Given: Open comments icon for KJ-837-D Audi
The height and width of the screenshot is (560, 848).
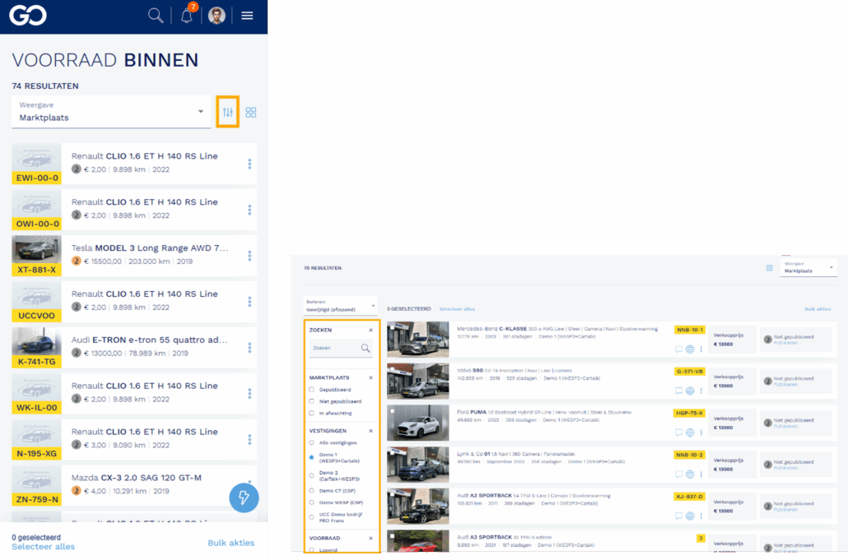Looking at the screenshot, I should pos(678,516).
